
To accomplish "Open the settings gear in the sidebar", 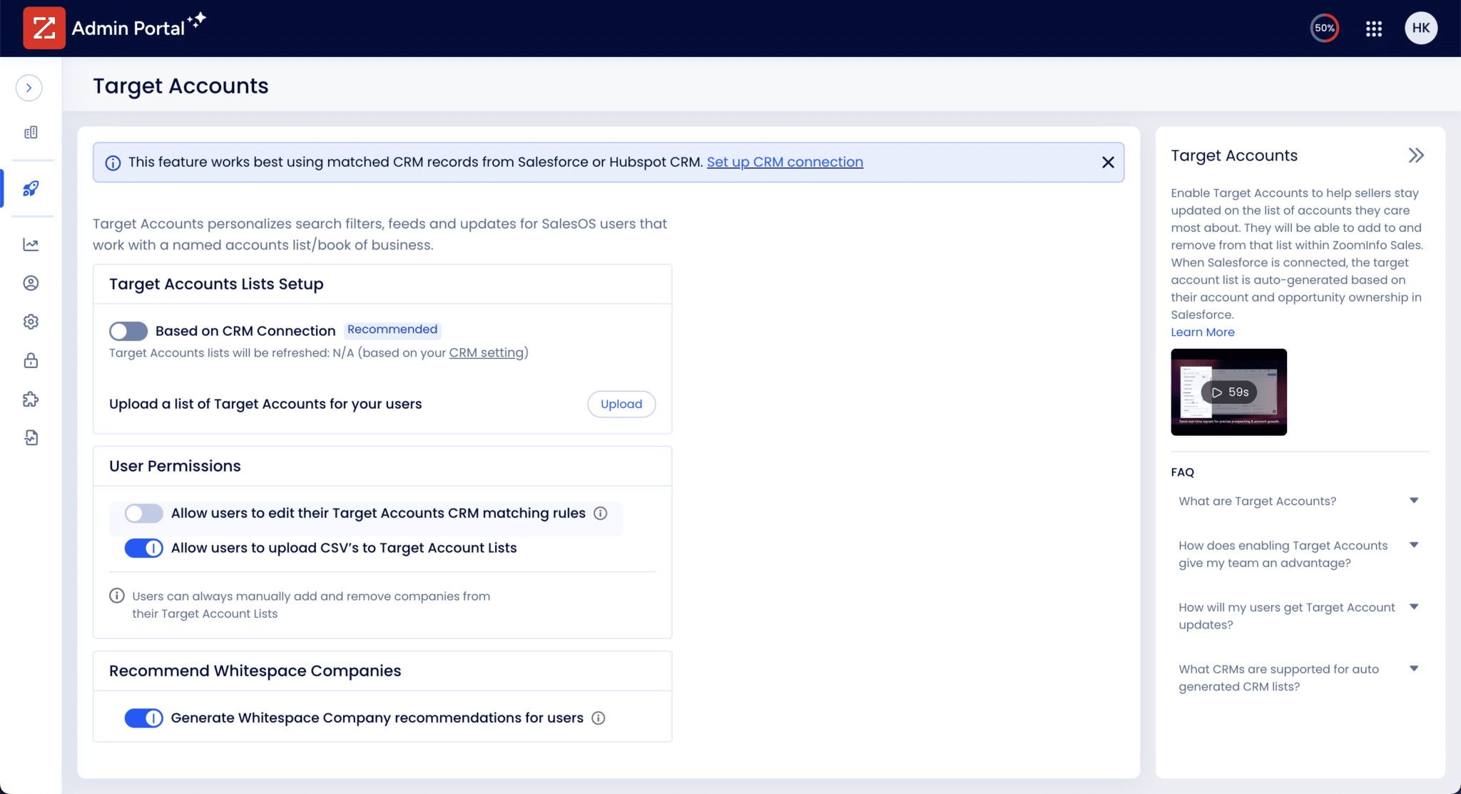I will pos(31,321).
